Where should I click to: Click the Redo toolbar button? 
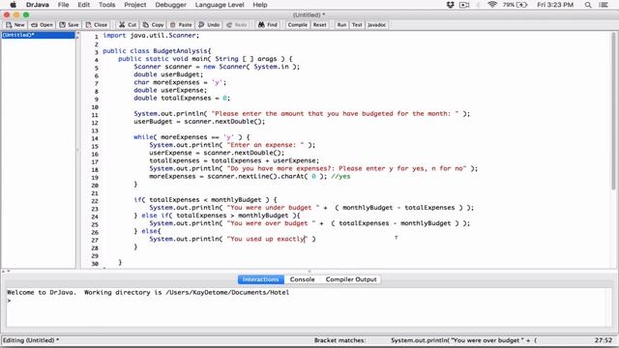236,25
